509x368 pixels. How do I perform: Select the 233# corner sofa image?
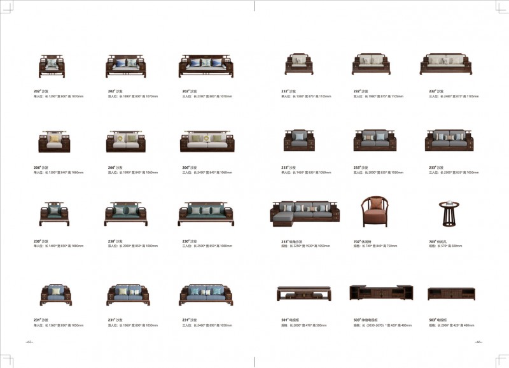pyautogui.click(x=305, y=213)
